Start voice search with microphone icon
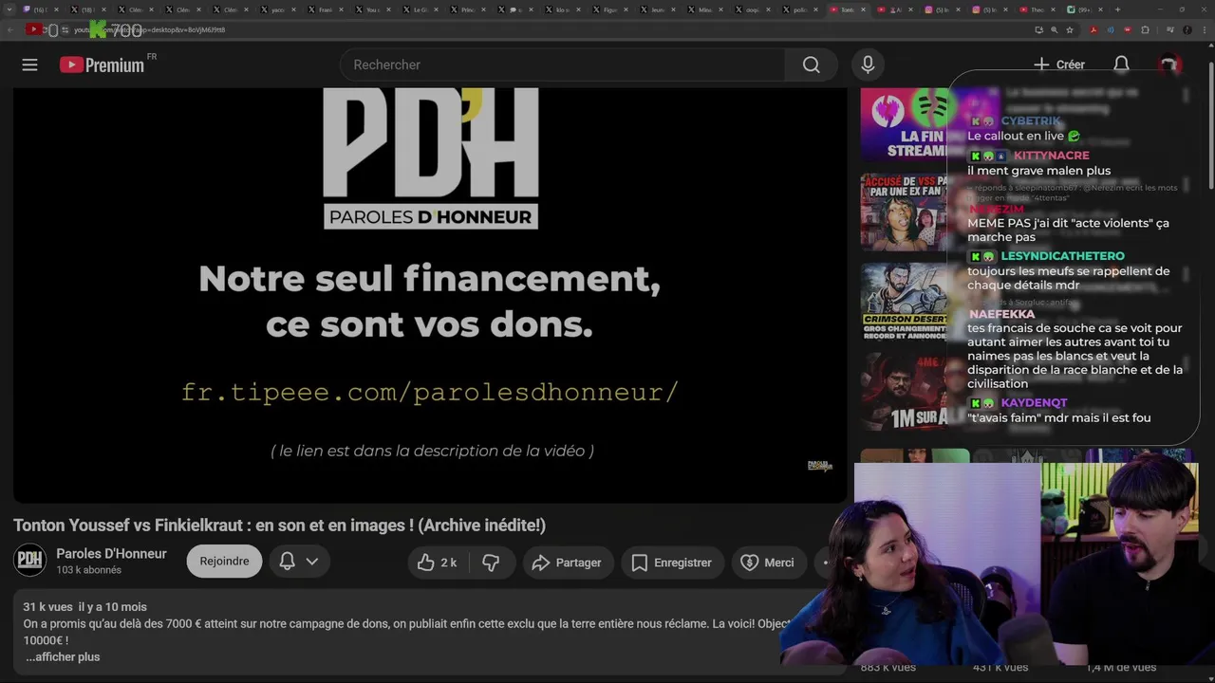This screenshot has width=1215, height=683. [868, 65]
